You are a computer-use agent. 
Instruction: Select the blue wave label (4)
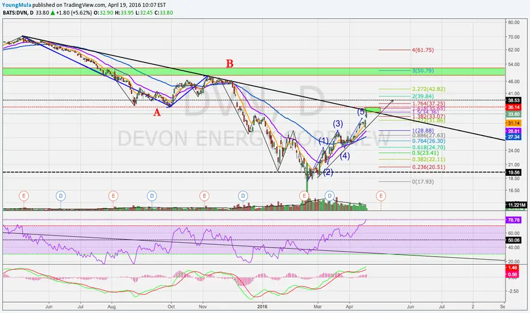[345, 156]
